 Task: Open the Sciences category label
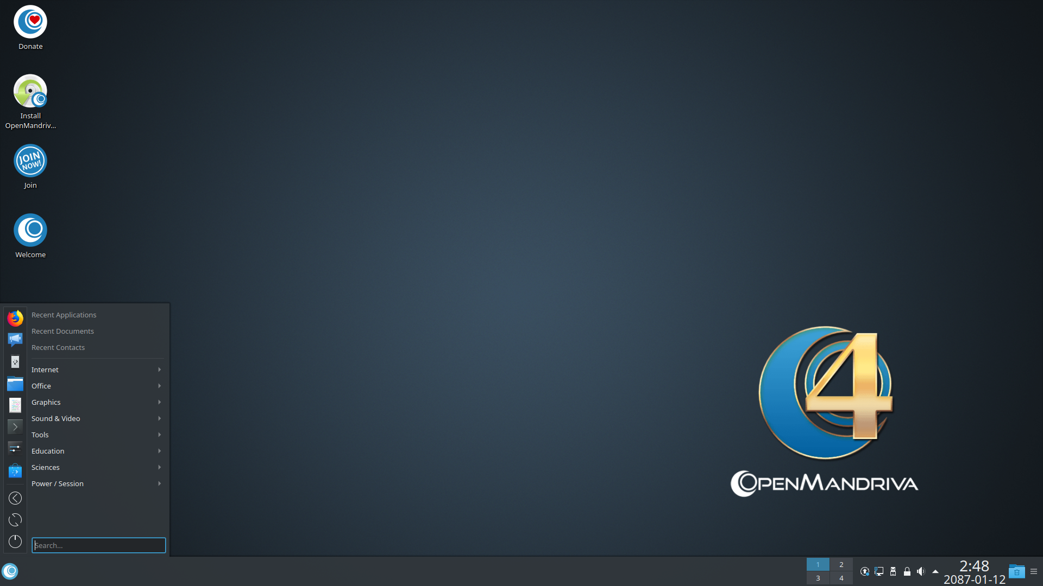46,467
